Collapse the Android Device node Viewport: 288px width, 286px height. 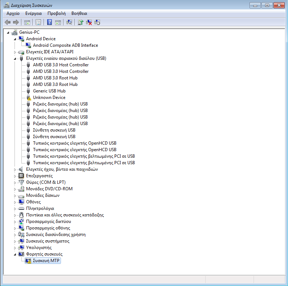15,39
